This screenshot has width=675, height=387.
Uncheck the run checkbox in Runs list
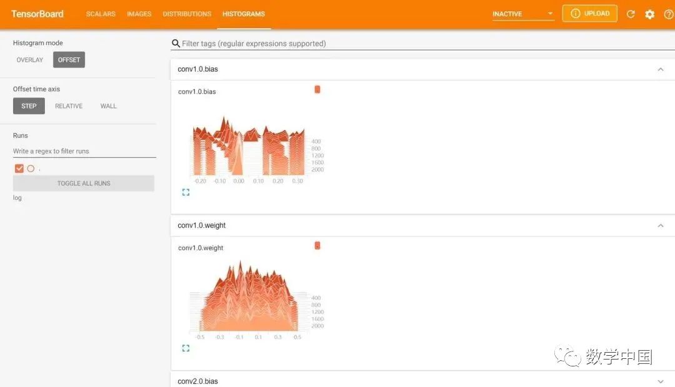coord(19,168)
